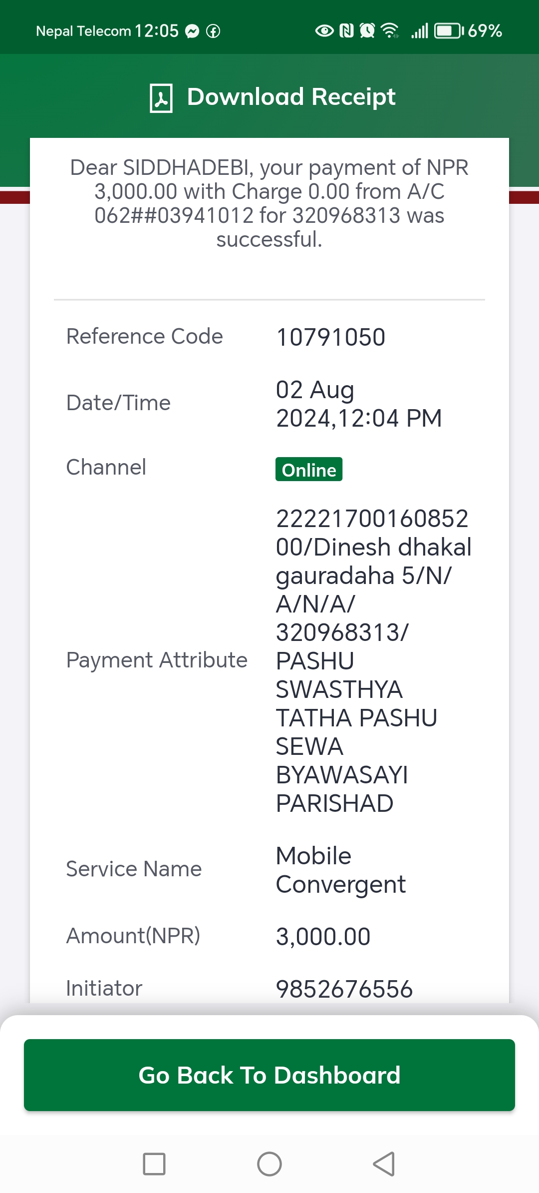Tap the Android back triangle
Image resolution: width=539 pixels, height=1193 pixels.
(x=384, y=1164)
